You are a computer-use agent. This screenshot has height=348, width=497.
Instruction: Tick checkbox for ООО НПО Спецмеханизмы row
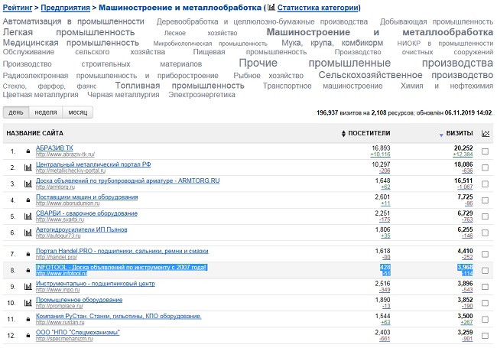[485, 336]
